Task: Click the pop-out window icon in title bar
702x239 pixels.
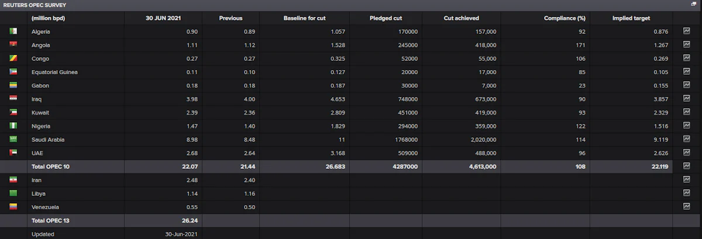Action: point(694,4)
